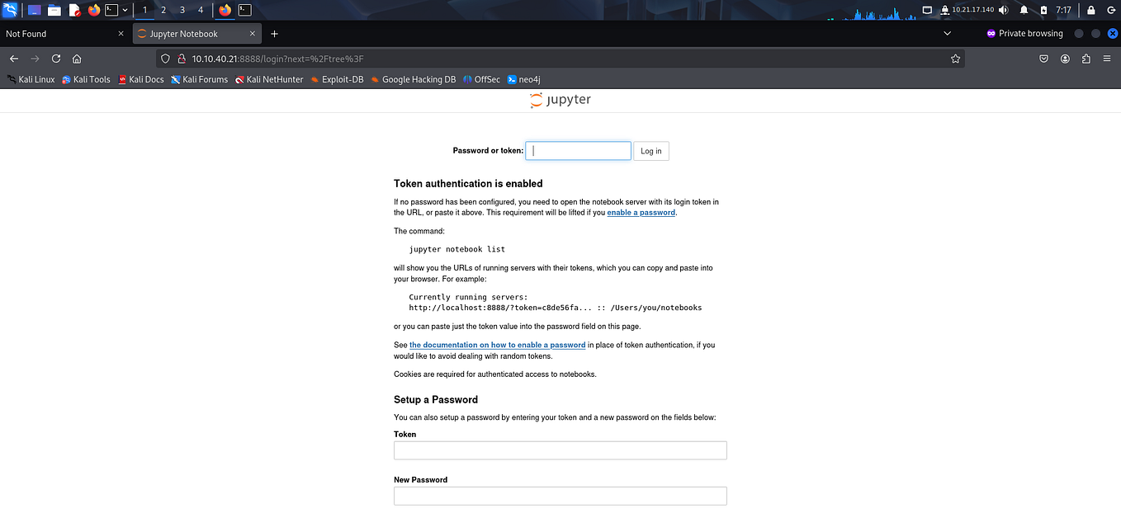Click the notification bell in the taskbar

click(x=1024, y=10)
